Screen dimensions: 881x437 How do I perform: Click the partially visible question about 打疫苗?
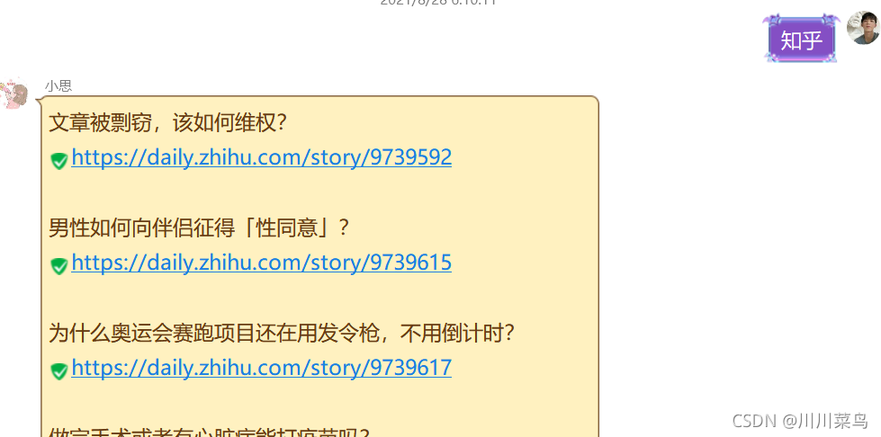tap(209, 433)
